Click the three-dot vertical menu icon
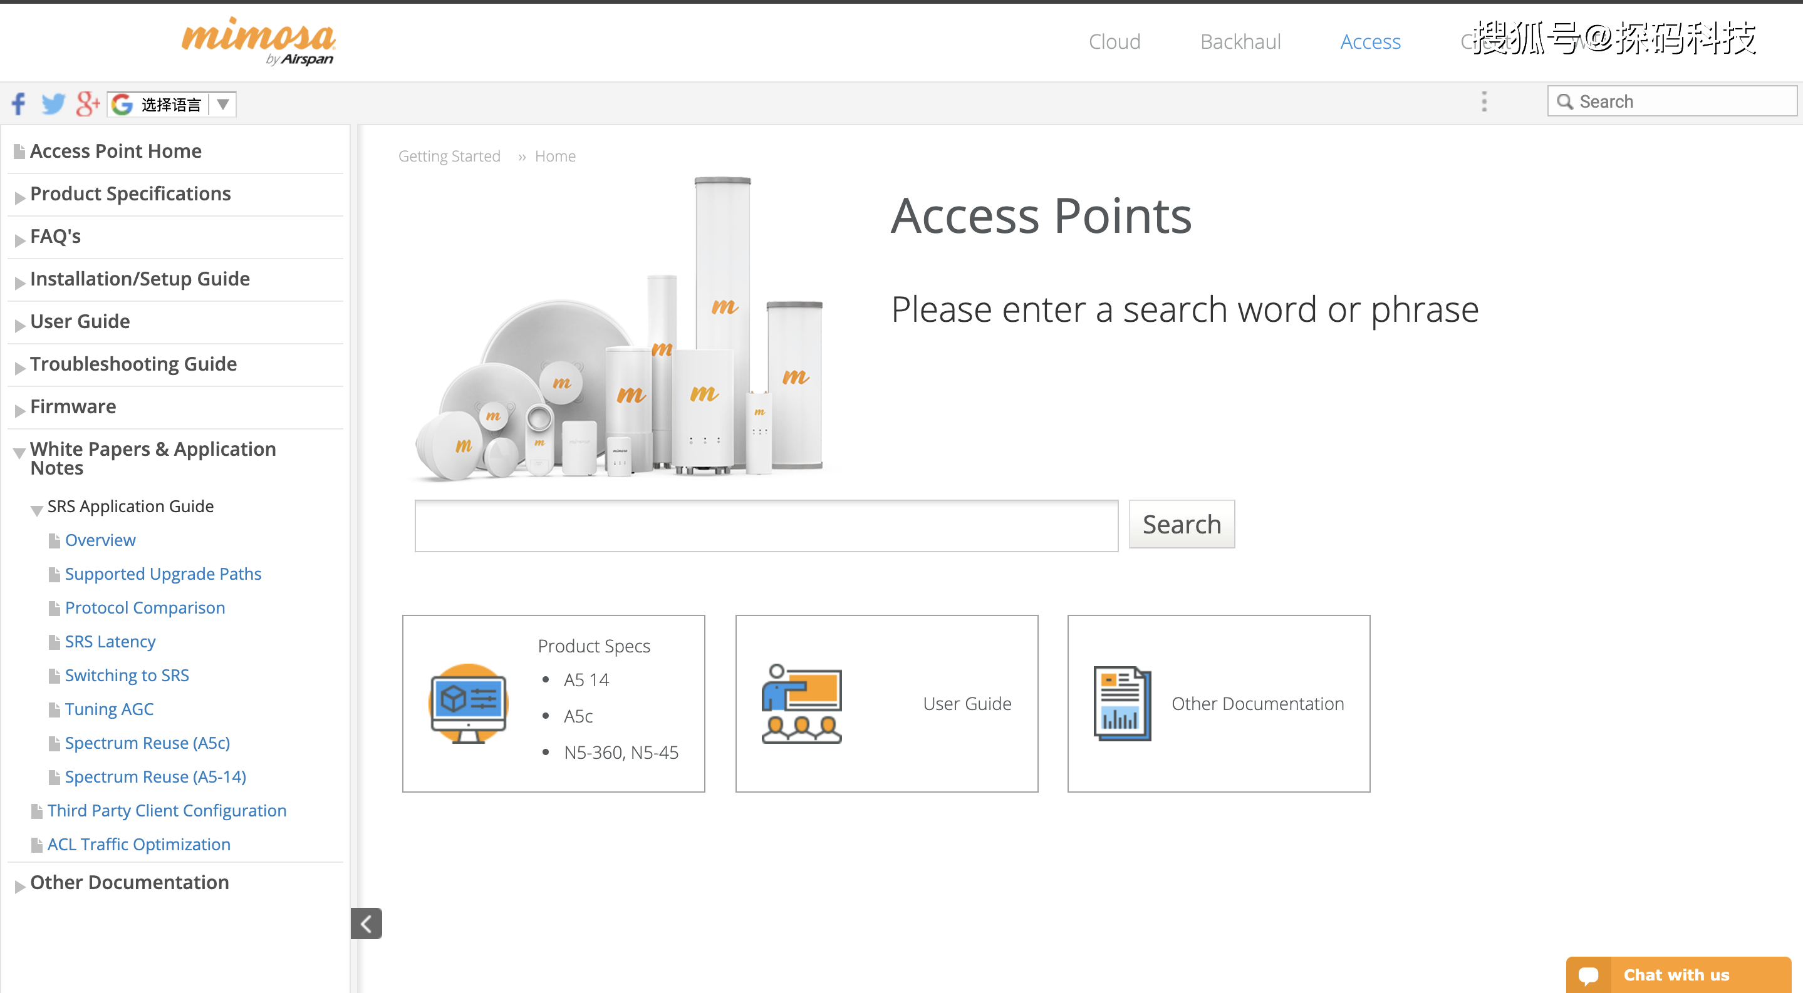The height and width of the screenshot is (993, 1803). pyautogui.click(x=1484, y=102)
